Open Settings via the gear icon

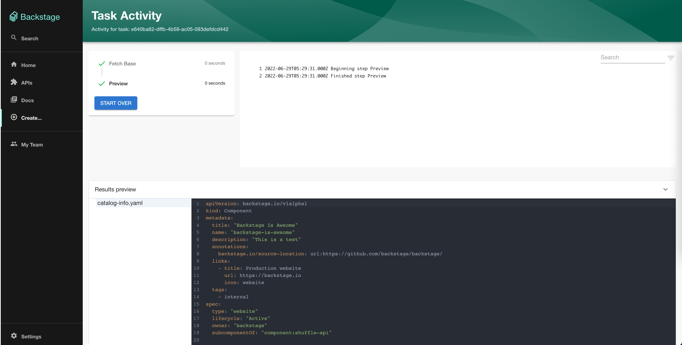coord(14,336)
